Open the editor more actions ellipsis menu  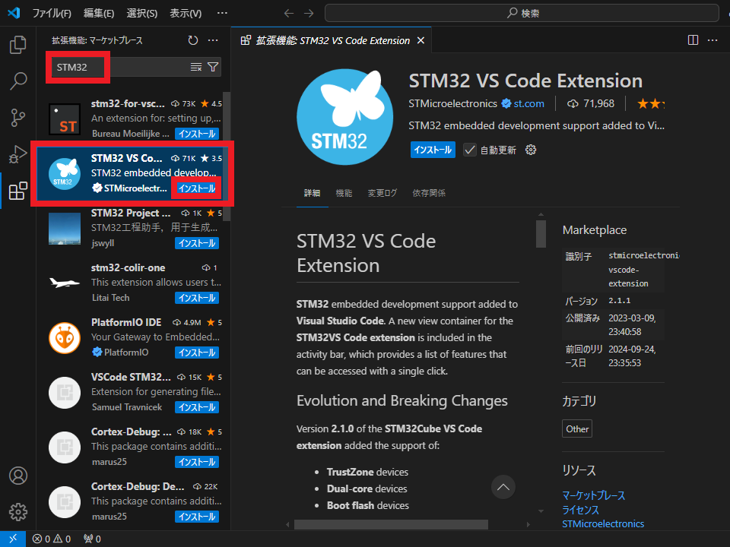[x=712, y=40]
